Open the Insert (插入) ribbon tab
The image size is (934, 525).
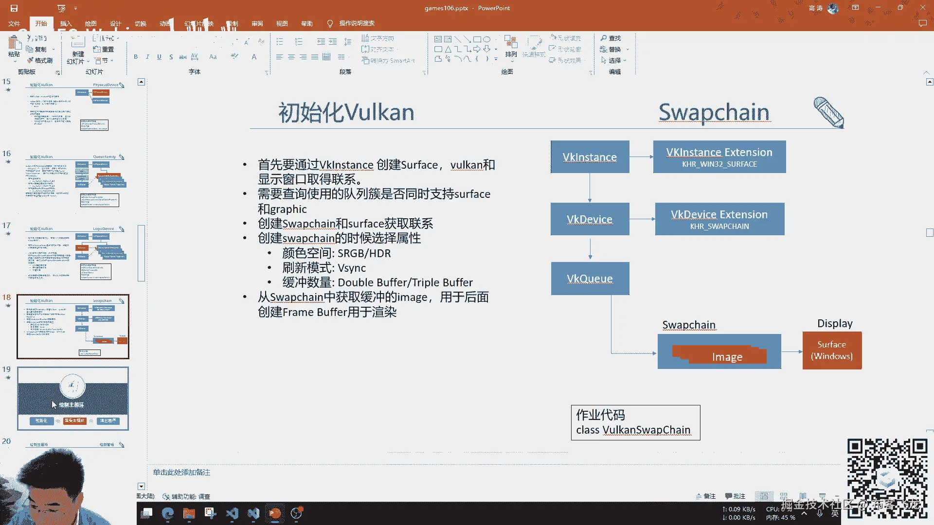[x=66, y=23]
